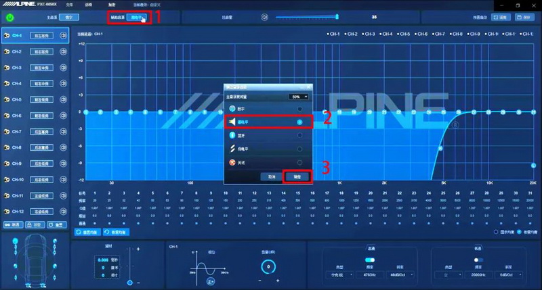Mute channel CH-9 using its speaker icon

click(x=63, y=164)
